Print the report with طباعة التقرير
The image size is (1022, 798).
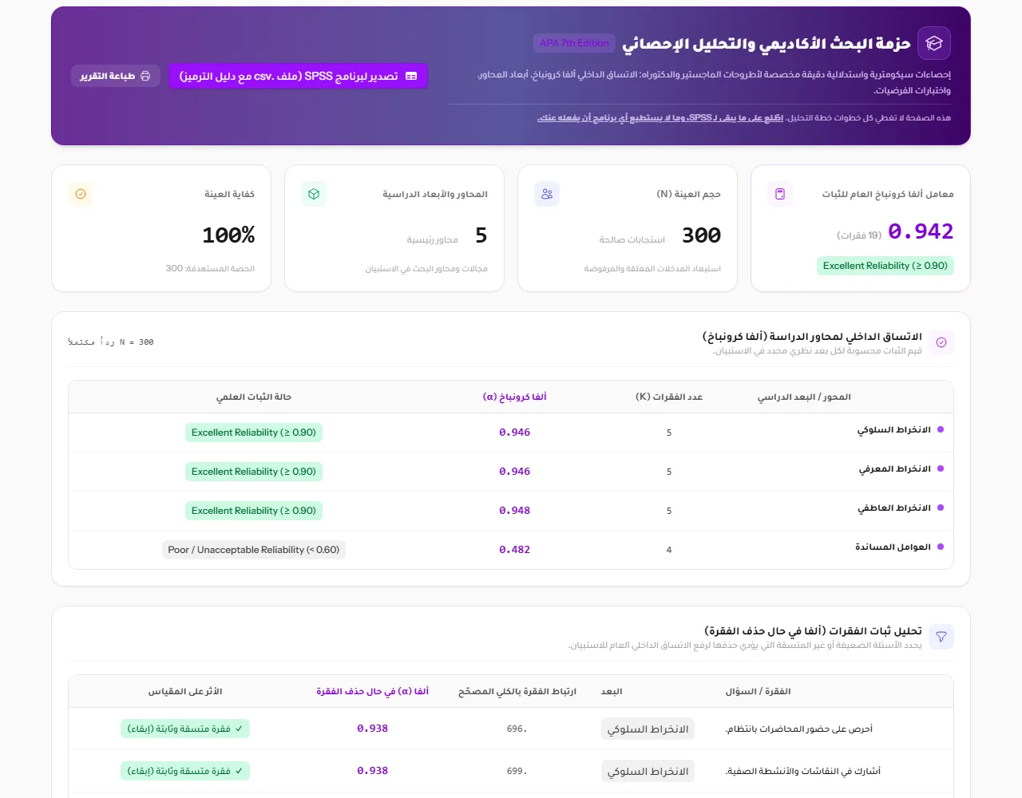(116, 76)
